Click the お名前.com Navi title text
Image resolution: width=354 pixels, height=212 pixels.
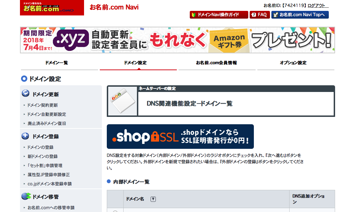[x=114, y=7]
